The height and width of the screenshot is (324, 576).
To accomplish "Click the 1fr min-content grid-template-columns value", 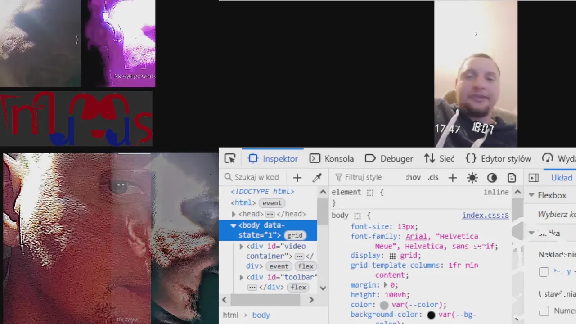I will pyautogui.click(x=428, y=270).
